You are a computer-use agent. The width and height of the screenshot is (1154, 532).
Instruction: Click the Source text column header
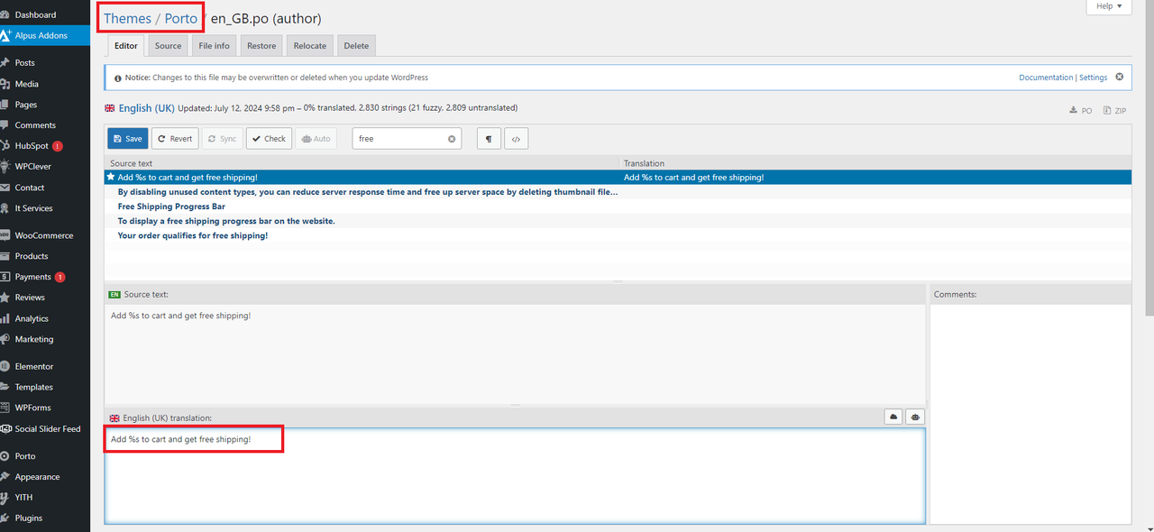362,163
